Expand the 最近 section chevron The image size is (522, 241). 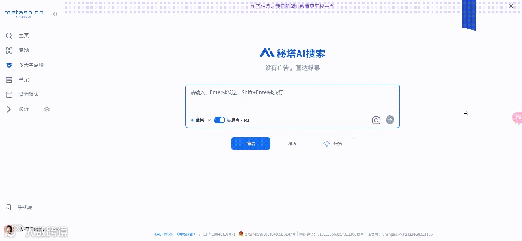point(9,109)
